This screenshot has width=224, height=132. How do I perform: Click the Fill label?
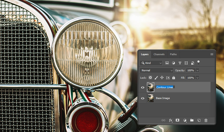pyautogui.click(x=183, y=78)
